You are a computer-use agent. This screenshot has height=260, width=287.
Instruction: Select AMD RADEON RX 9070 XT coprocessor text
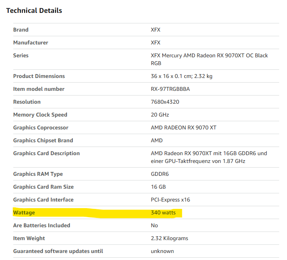click(183, 127)
